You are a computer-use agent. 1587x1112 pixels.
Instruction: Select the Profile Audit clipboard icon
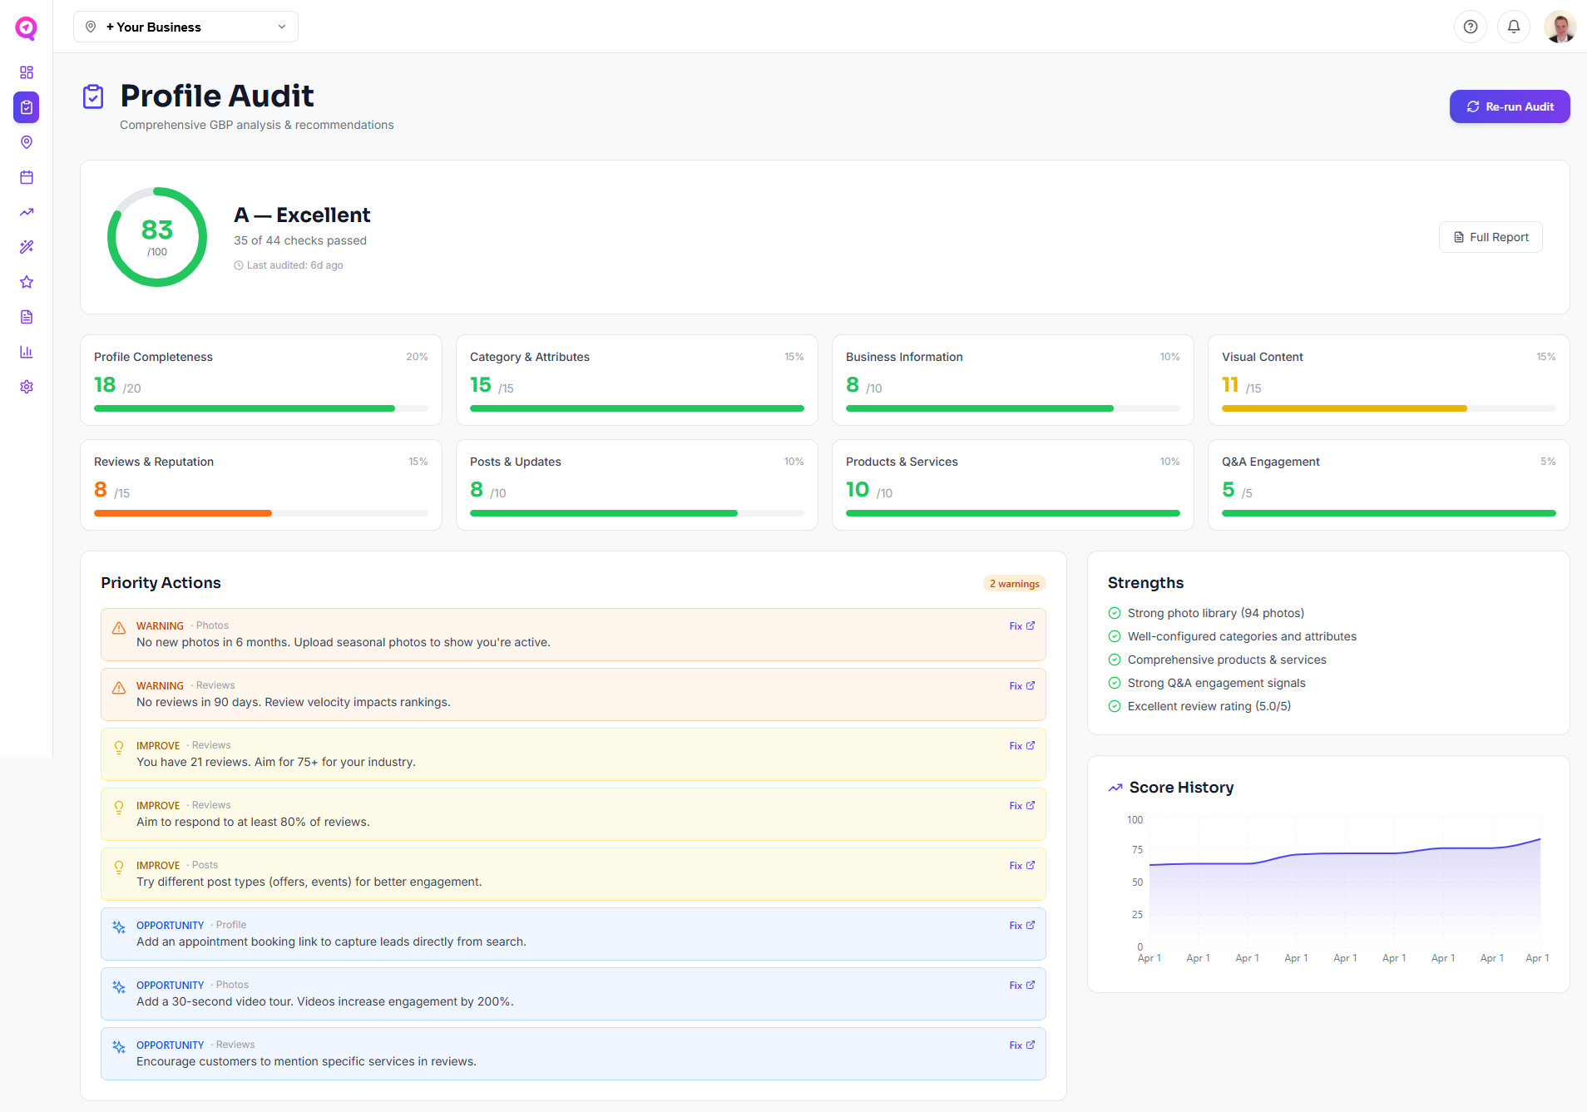click(x=26, y=106)
